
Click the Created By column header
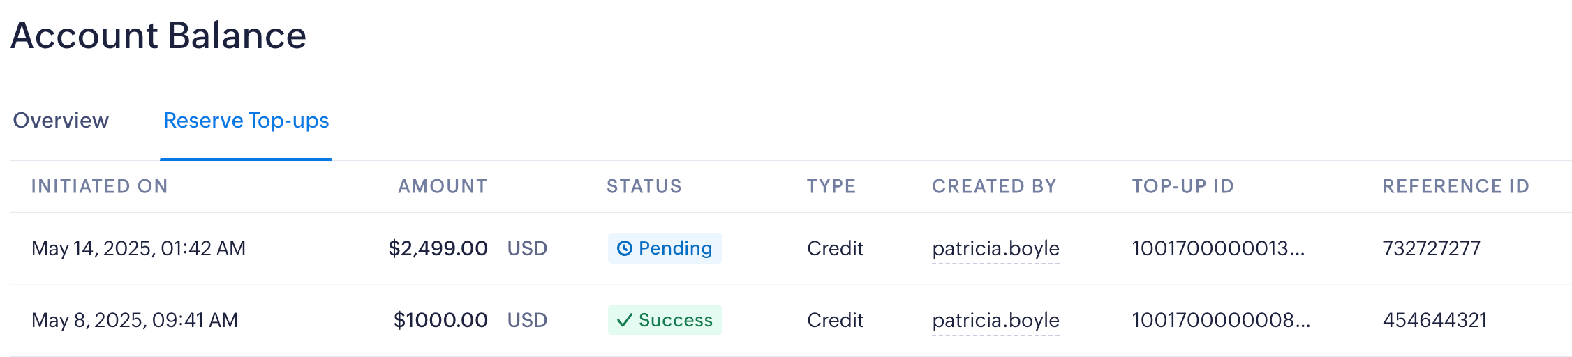click(994, 186)
